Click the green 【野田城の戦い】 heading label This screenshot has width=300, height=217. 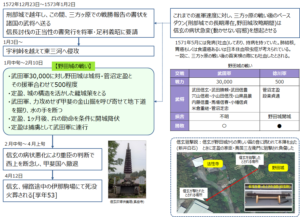tap(73, 66)
